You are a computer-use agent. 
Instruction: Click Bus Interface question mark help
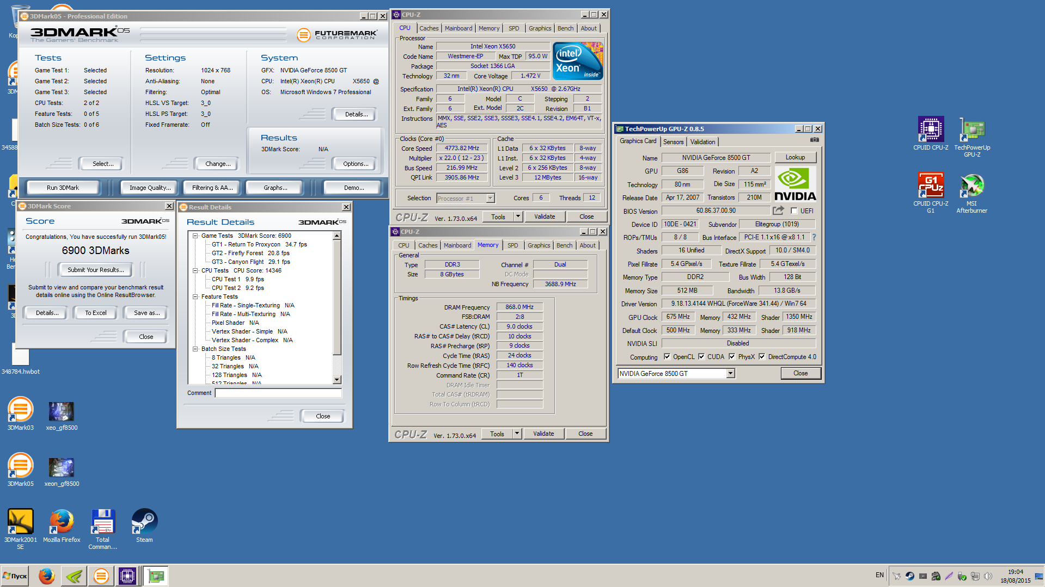pyautogui.click(x=814, y=237)
